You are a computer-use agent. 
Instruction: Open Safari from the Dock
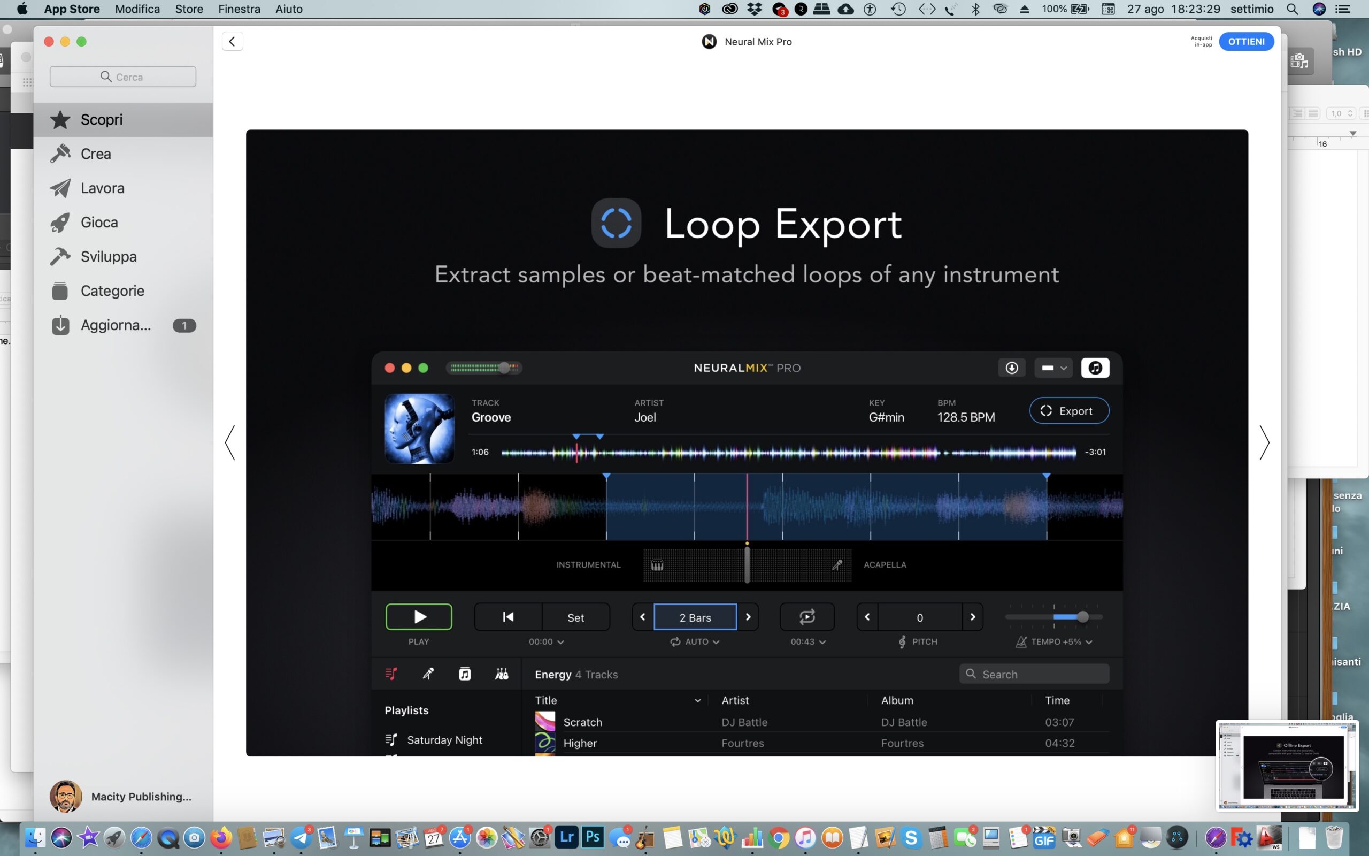(141, 837)
